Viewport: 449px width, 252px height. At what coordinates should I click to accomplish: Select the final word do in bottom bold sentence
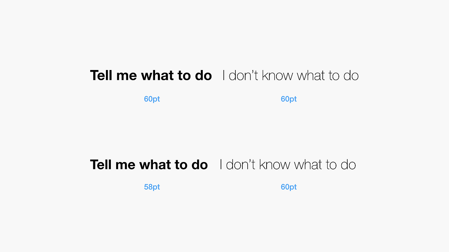pyautogui.click(x=200, y=165)
